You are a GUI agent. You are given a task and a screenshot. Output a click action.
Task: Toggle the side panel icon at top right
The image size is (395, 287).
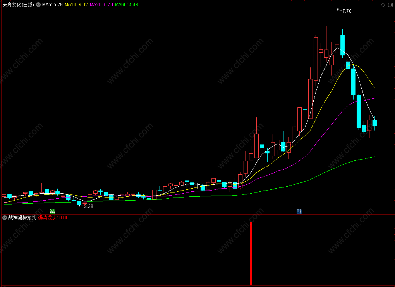(x=390, y=5)
